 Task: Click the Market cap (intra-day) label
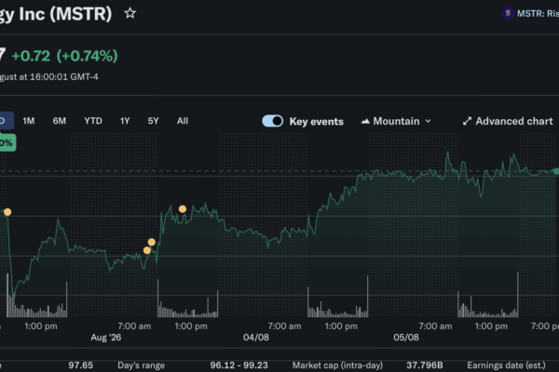[337, 365]
